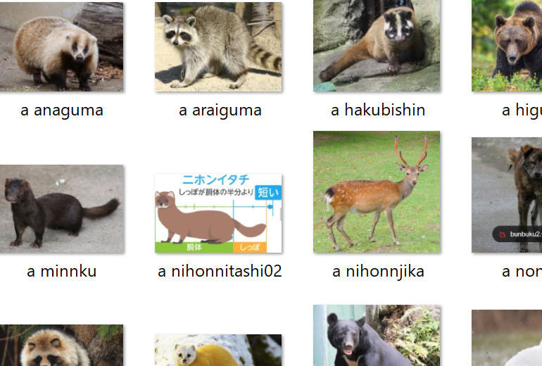
Task: Select the tanuki raccoon dog thumbnail
Action: tap(61, 346)
